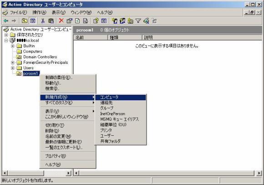Click the Back arrow toolbar icon
Viewport: 264px width, 185px height.
6,21
